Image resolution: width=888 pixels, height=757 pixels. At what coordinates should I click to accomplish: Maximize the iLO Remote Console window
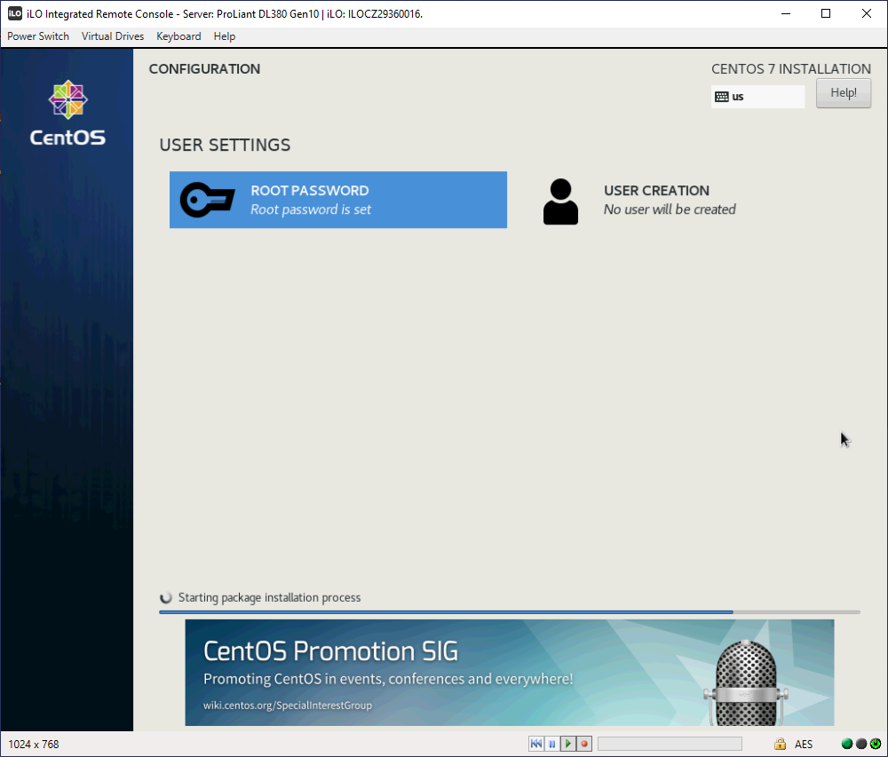[826, 13]
